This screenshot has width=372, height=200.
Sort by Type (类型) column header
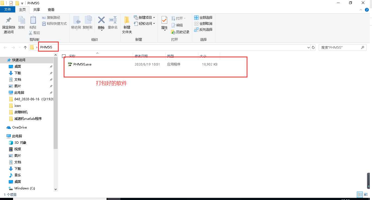pos(170,56)
